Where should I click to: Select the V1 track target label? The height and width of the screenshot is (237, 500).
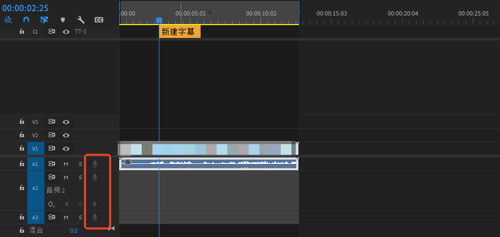tap(35, 148)
